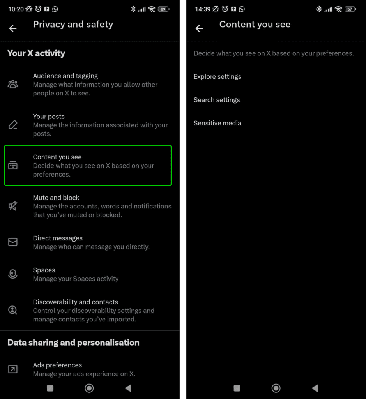Viewport: 366px width, 399px height.
Task: Open the Direct messages envelope icon
Action: click(x=13, y=242)
